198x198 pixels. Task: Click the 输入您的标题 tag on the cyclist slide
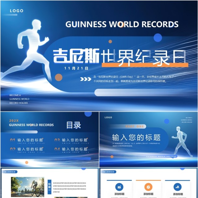click(10, 172)
